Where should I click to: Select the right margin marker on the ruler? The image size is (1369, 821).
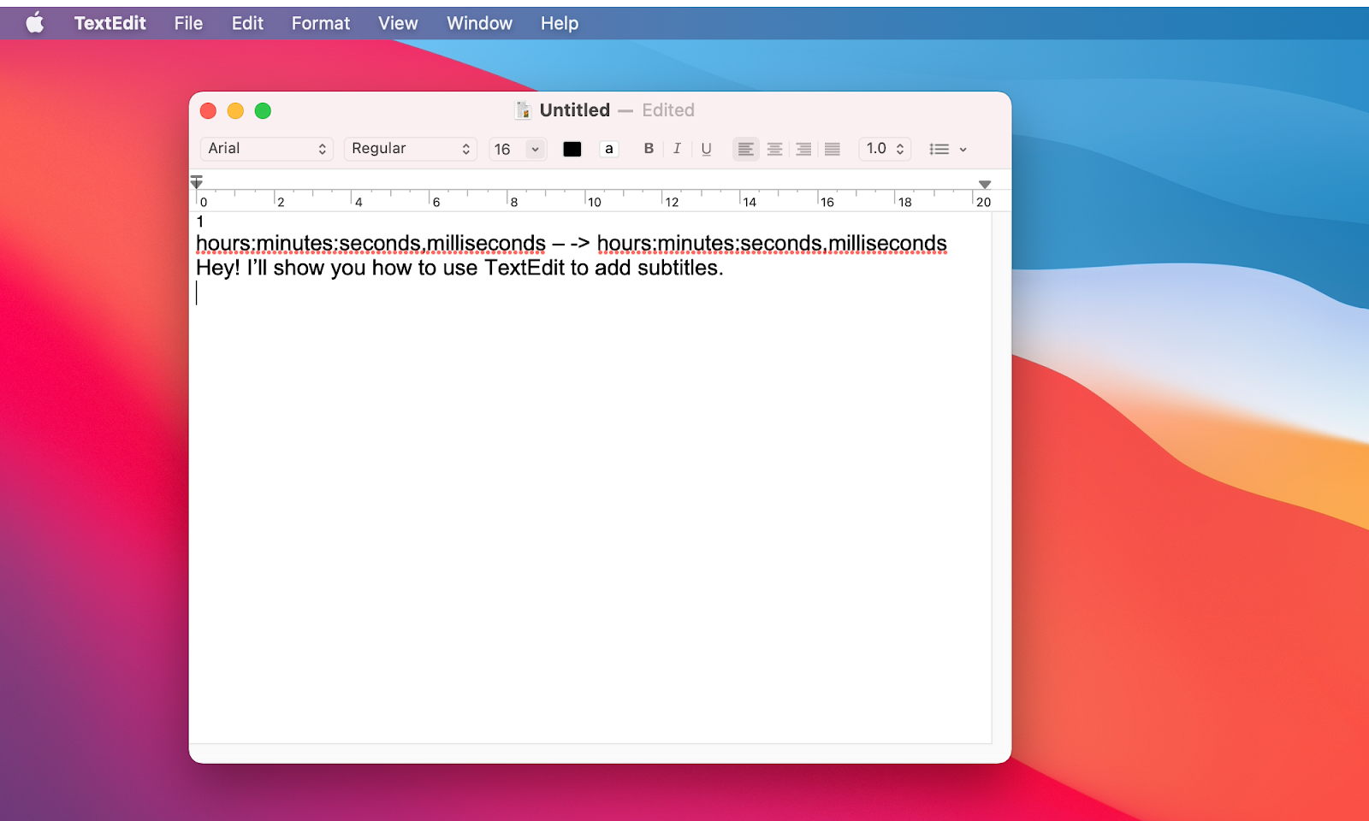click(985, 184)
